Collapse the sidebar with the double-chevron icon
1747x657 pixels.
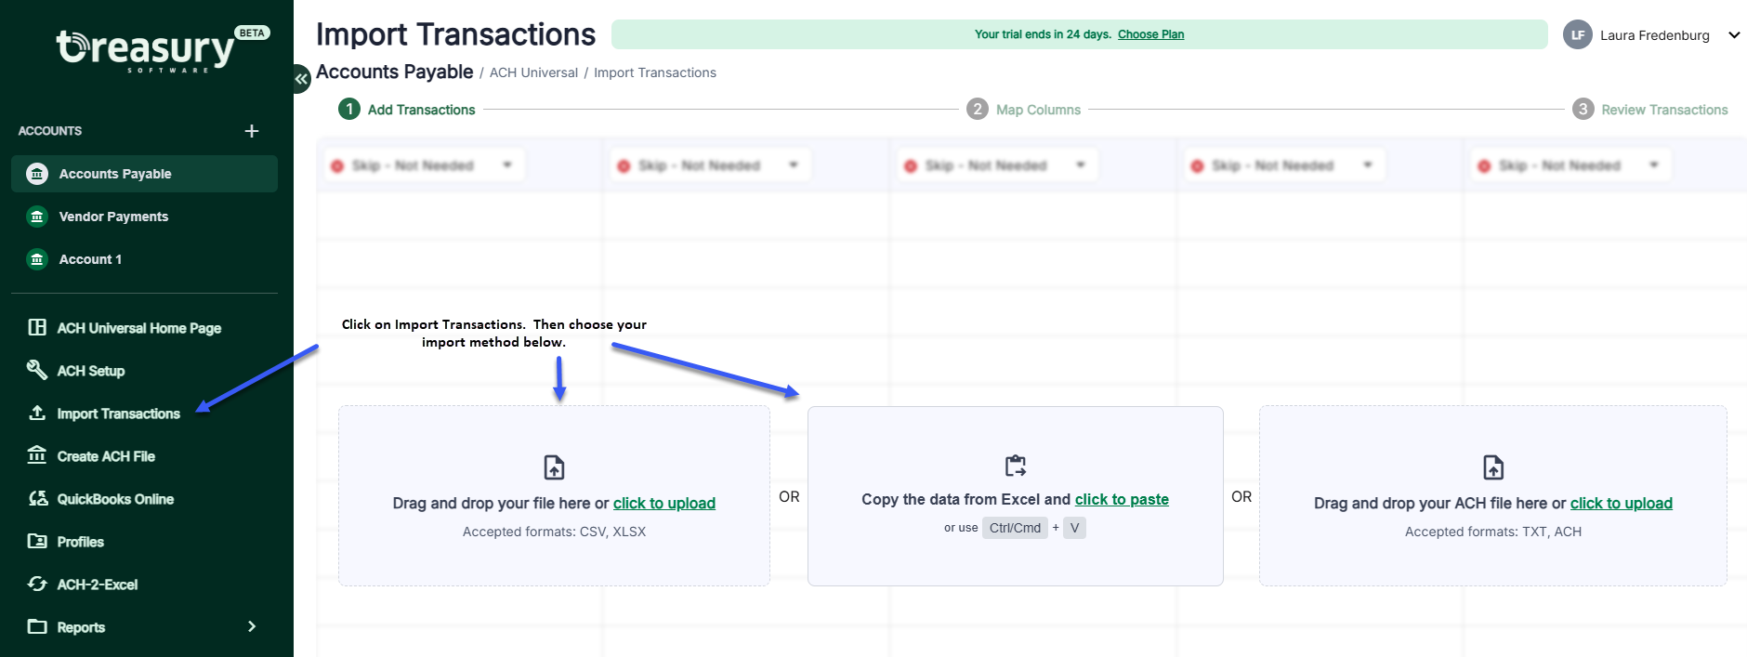coord(301,79)
